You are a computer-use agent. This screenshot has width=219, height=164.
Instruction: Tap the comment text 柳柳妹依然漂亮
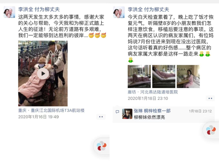pyautogui.click(x=149, y=117)
